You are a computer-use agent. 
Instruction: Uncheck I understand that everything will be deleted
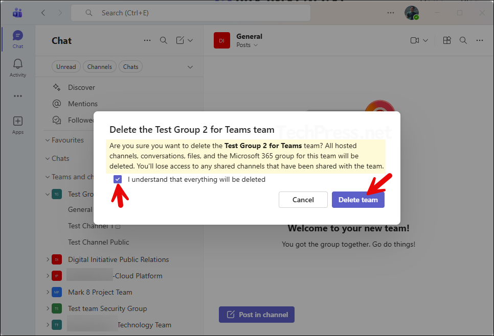click(118, 179)
